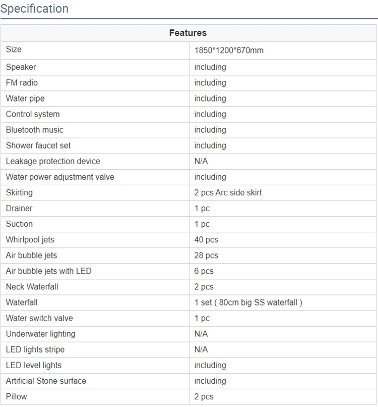Image resolution: width=378 pixels, height=407 pixels.
Task: Click the 1850*1200*670mm size value
Action: [229, 50]
